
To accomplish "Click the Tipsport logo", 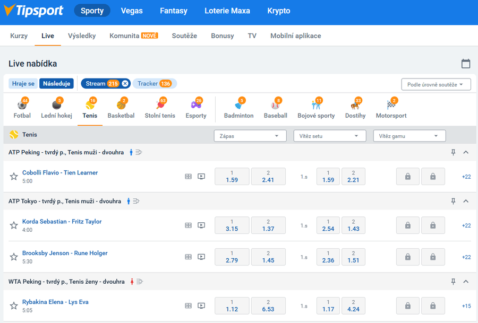I will [x=33, y=11].
